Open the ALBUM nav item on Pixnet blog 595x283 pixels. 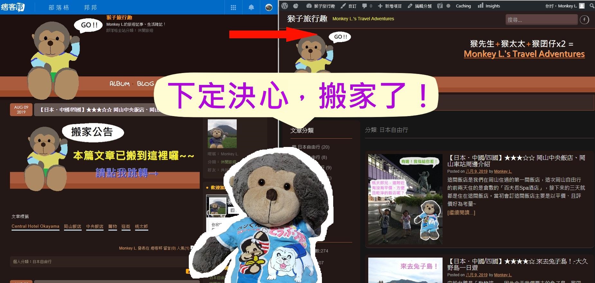(x=120, y=84)
